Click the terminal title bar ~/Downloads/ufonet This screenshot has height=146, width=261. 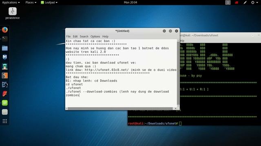tap(220, 35)
